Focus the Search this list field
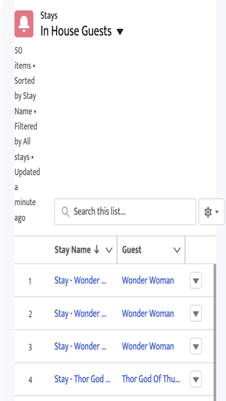The image size is (226, 401). tap(125, 212)
